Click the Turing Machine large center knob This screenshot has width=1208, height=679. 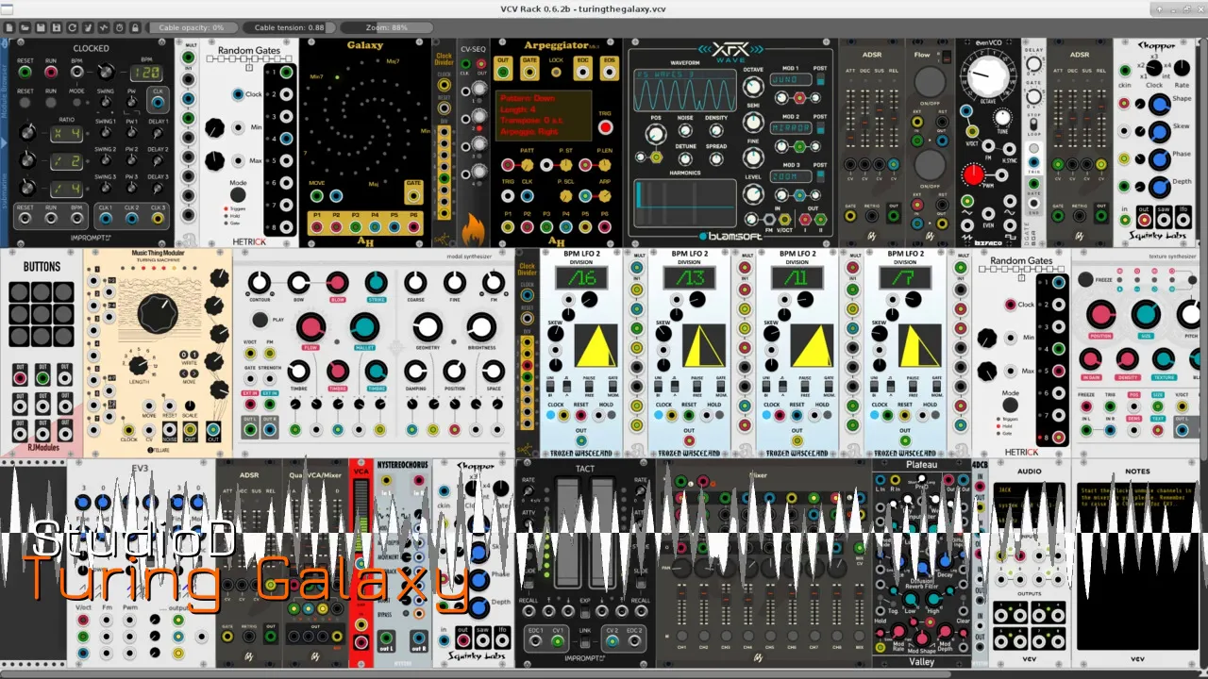(157, 314)
